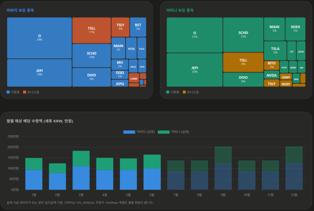314x211 pixels.
Task: Click the green bar segment for 5월
Action: point(128,164)
